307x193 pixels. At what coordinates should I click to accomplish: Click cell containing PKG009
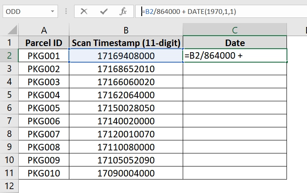(x=44, y=160)
